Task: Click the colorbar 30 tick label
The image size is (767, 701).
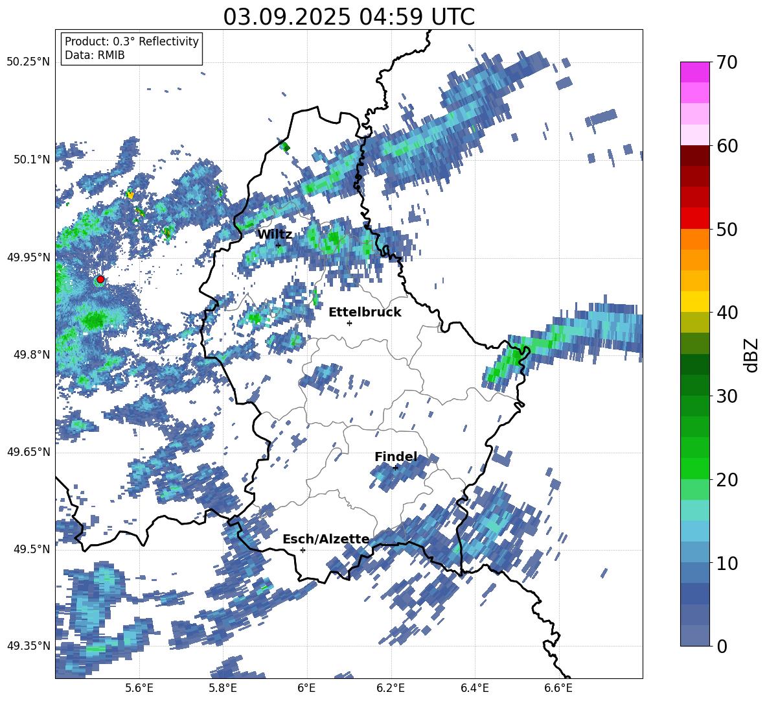Action: click(727, 396)
